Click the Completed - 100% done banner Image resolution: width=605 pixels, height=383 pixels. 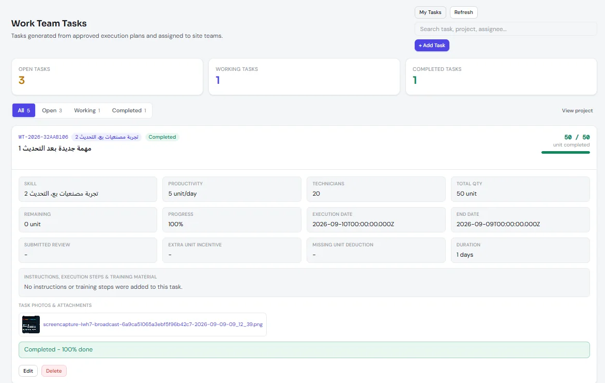point(304,350)
